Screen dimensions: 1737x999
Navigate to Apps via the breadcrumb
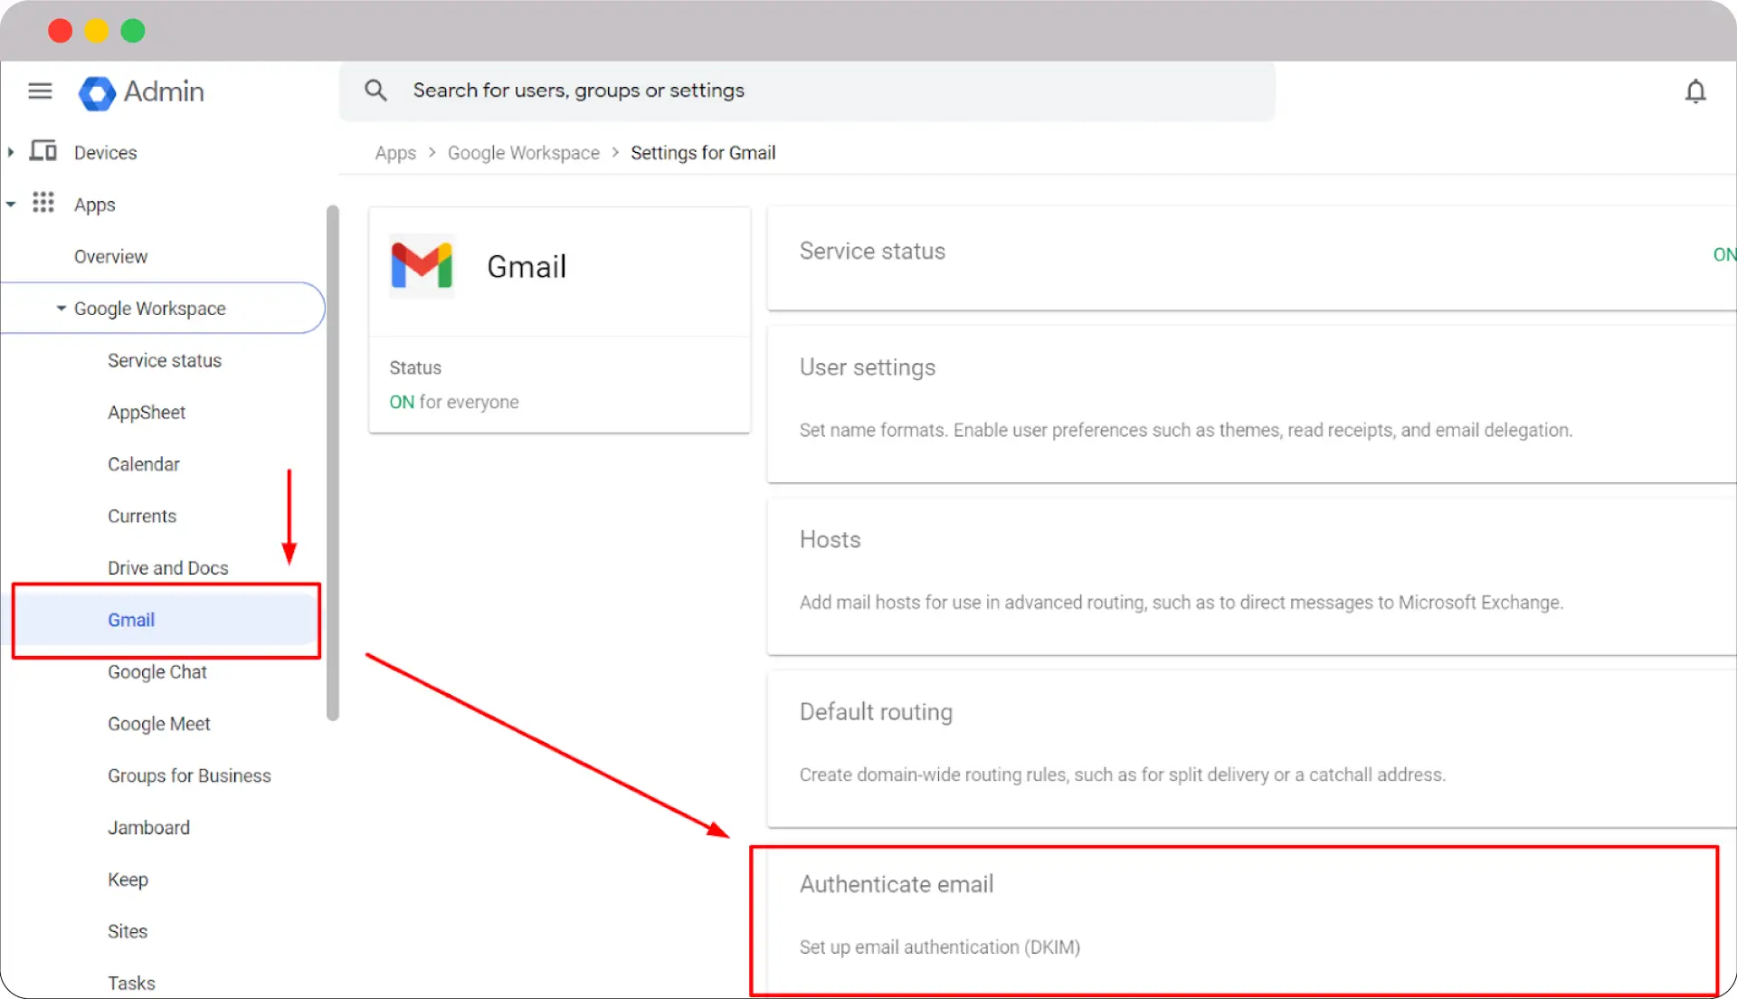pyautogui.click(x=394, y=152)
